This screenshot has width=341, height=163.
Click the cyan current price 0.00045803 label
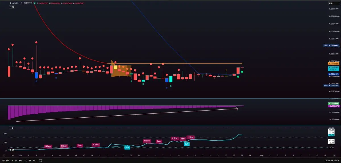334,68
